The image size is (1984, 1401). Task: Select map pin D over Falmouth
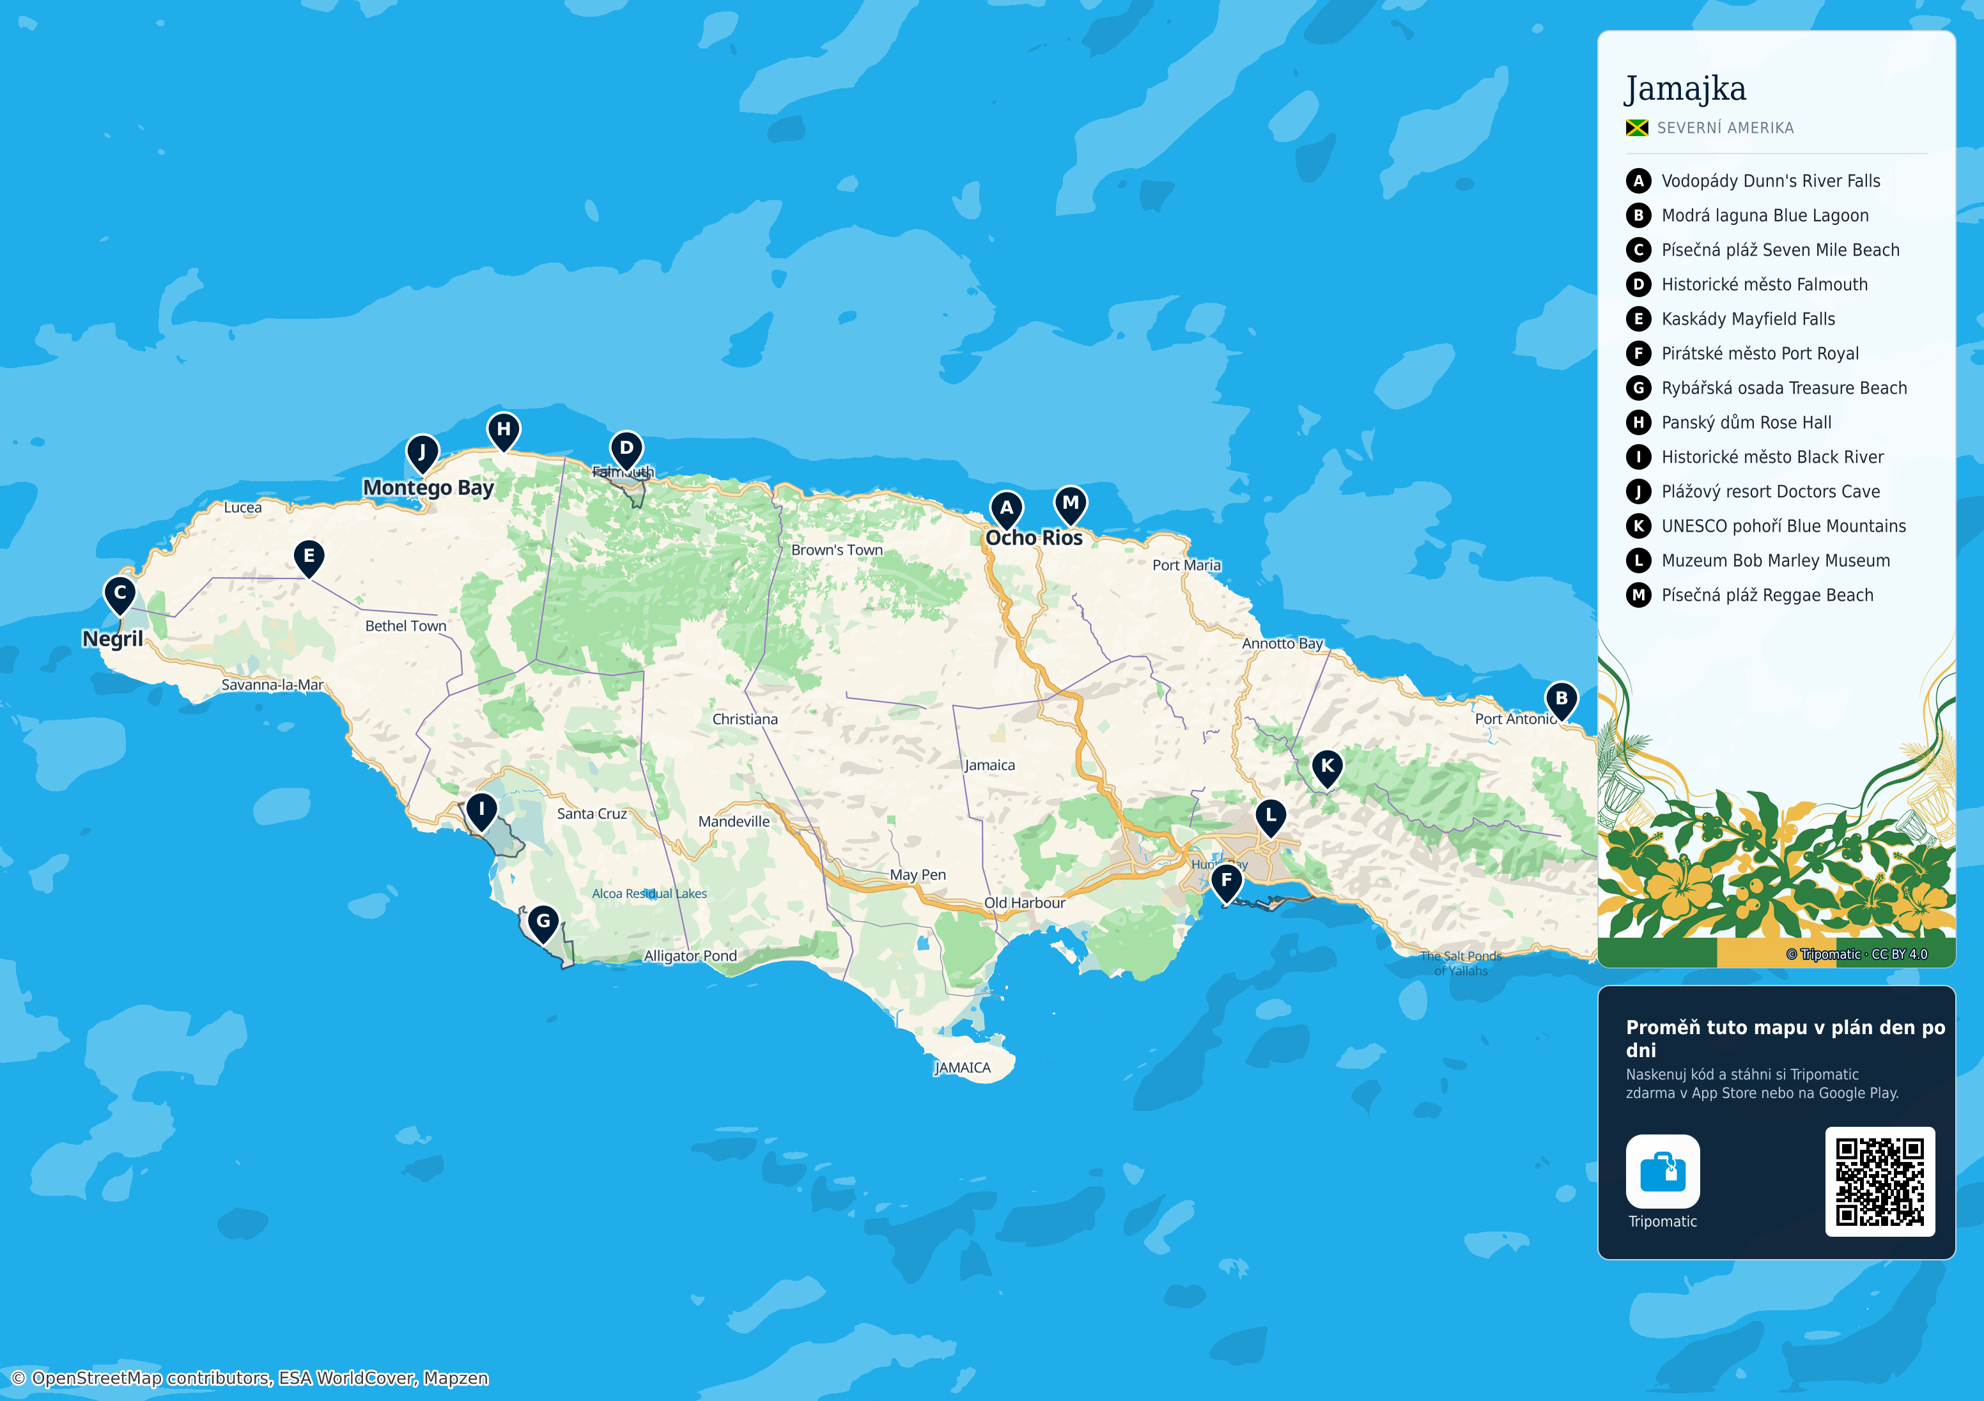[626, 449]
